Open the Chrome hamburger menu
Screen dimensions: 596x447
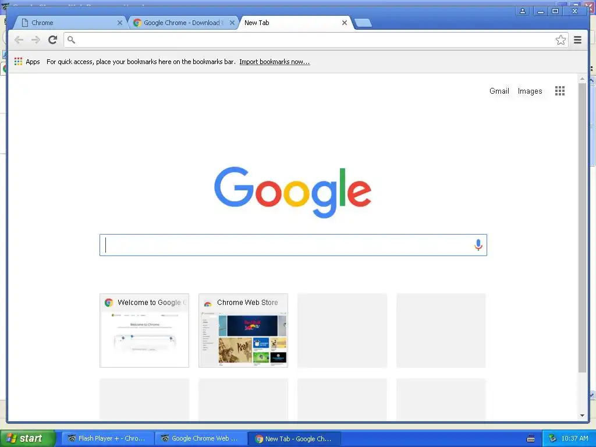click(x=577, y=40)
